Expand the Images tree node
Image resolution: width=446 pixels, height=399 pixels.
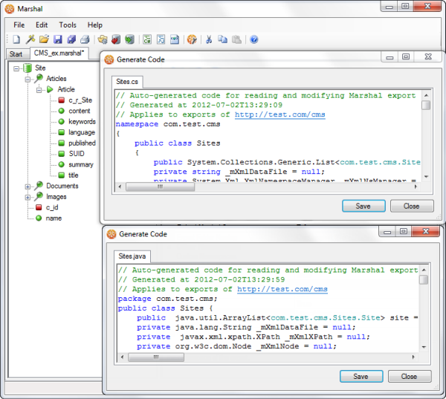(x=28, y=197)
